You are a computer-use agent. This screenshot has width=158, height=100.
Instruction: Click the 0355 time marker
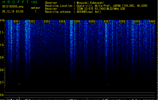pos(77,21)
